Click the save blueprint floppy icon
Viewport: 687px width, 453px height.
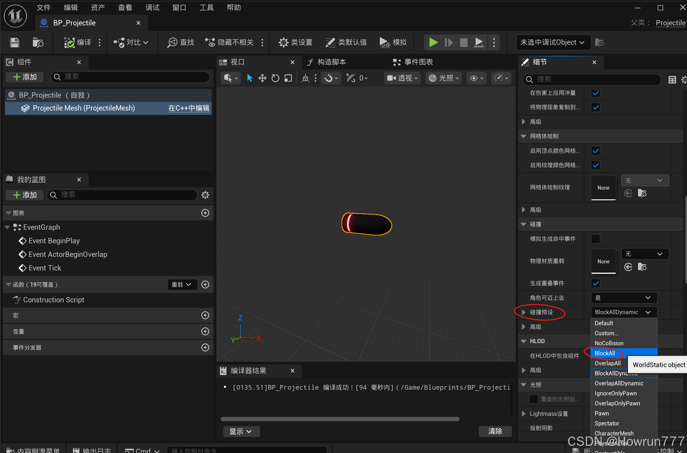[14, 43]
